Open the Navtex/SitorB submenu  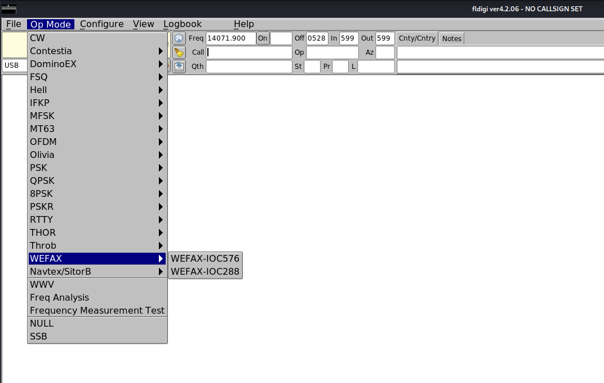pyautogui.click(x=97, y=271)
